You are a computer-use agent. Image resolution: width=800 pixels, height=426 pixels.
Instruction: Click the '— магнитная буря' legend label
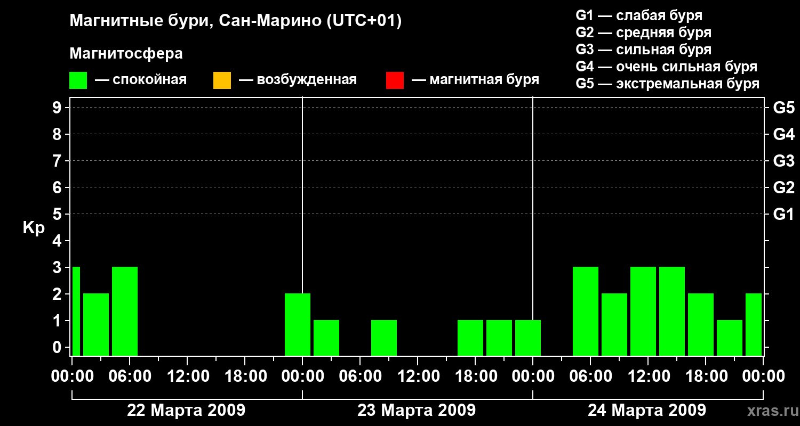(475, 80)
